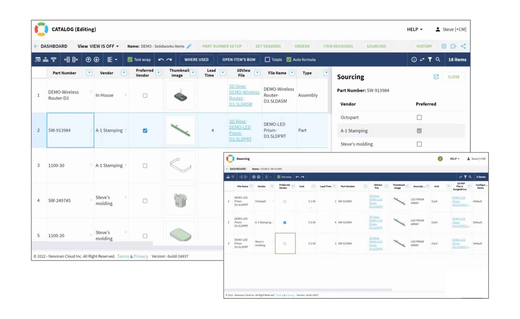Open the SOURCING tab in catalog
Screen dimensions: 520x319
[377, 46]
